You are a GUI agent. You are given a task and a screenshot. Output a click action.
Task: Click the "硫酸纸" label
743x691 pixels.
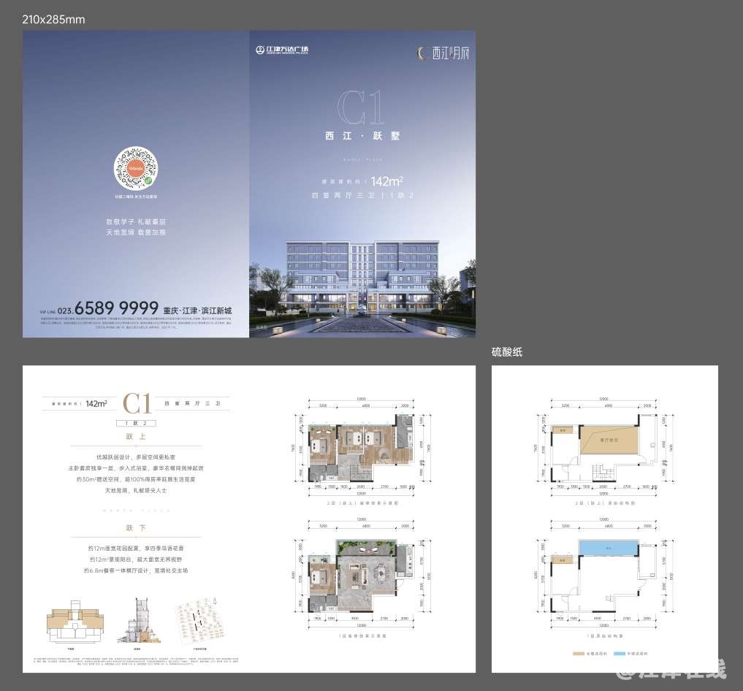click(x=507, y=352)
